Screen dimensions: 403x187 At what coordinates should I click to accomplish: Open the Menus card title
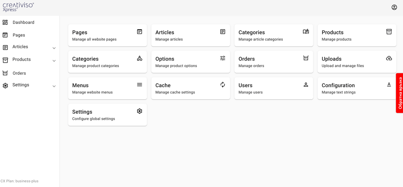80,85
